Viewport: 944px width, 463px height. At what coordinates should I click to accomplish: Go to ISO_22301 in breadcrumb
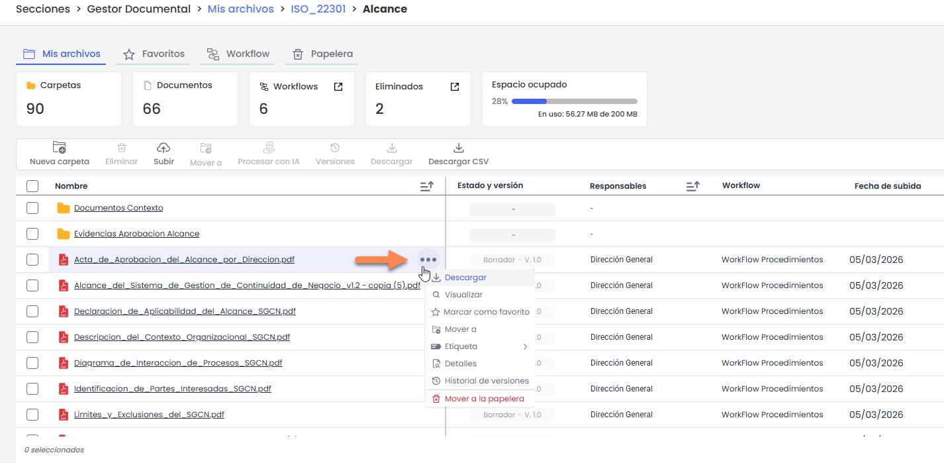(x=318, y=9)
